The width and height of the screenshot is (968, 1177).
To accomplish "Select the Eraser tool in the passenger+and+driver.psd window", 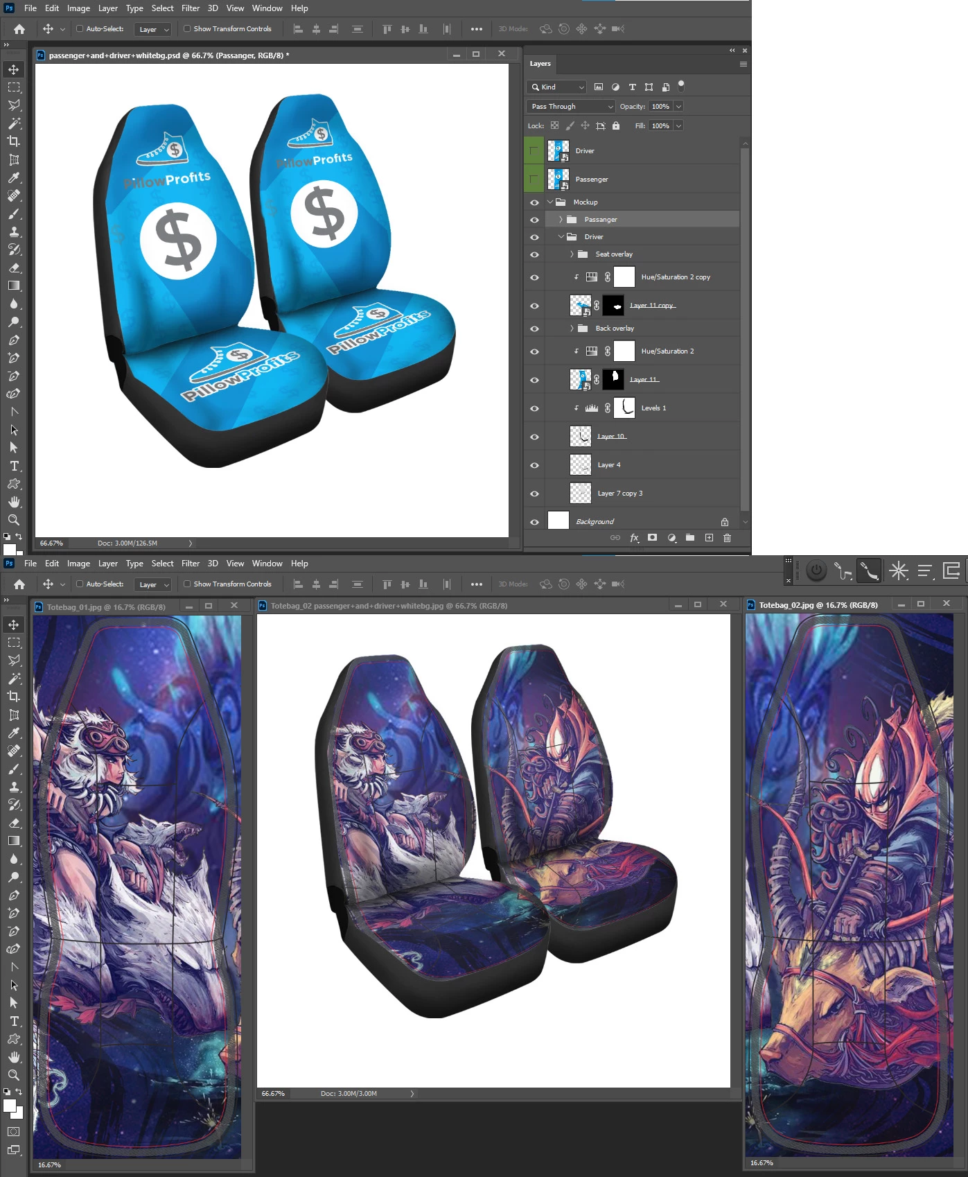I will click(x=13, y=268).
